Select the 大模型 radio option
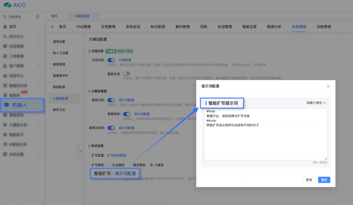This screenshot has height=205, width=353. pyautogui.click(x=152, y=164)
